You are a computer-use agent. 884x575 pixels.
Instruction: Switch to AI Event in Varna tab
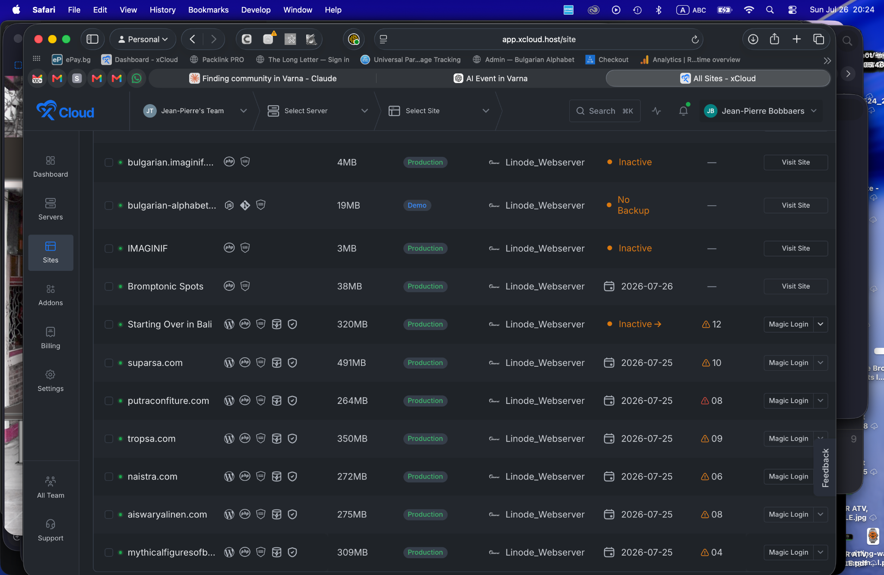click(x=491, y=78)
